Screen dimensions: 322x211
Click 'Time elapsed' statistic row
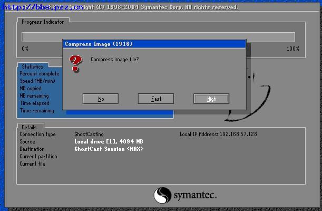tap(34, 103)
